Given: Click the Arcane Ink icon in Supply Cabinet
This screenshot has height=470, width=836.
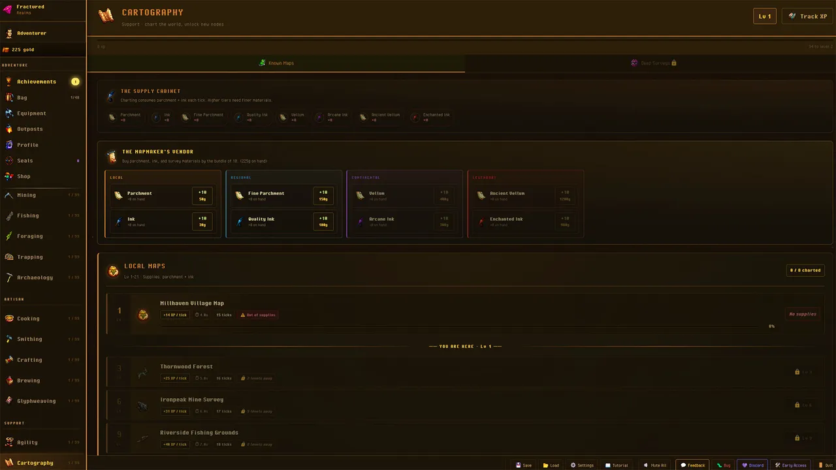Looking at the screenshot, I should (319, 117).
